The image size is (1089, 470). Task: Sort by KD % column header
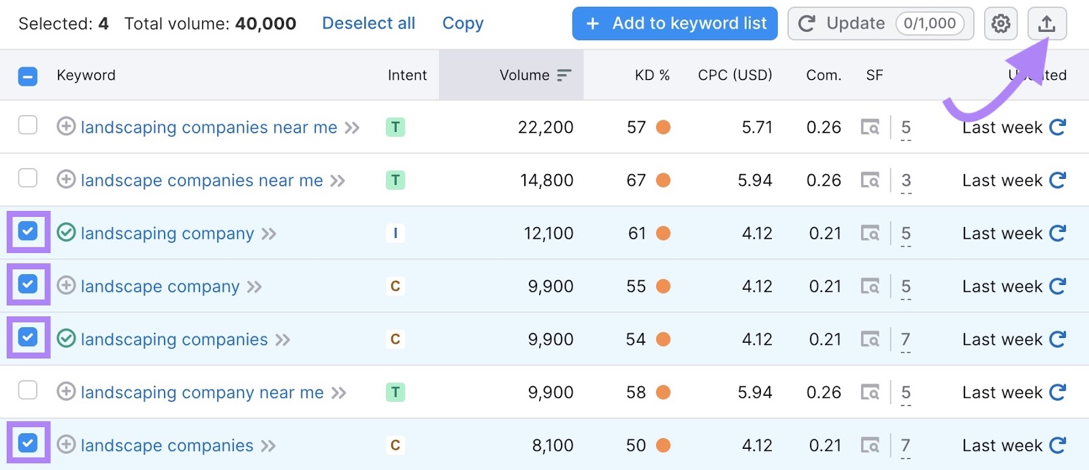[651, 75]
